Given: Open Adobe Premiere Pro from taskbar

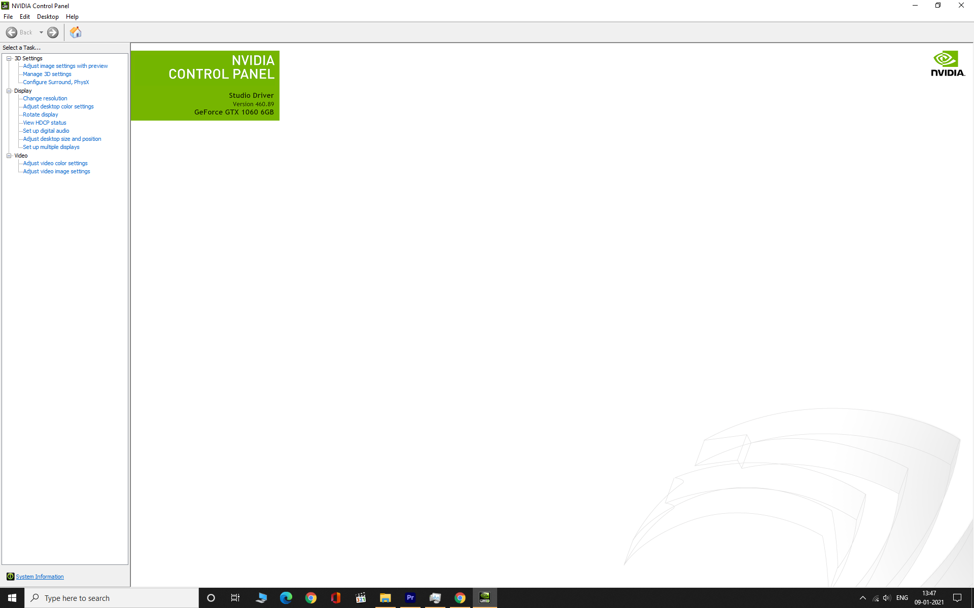Looking at the screenshot, I should coord(410,598).
